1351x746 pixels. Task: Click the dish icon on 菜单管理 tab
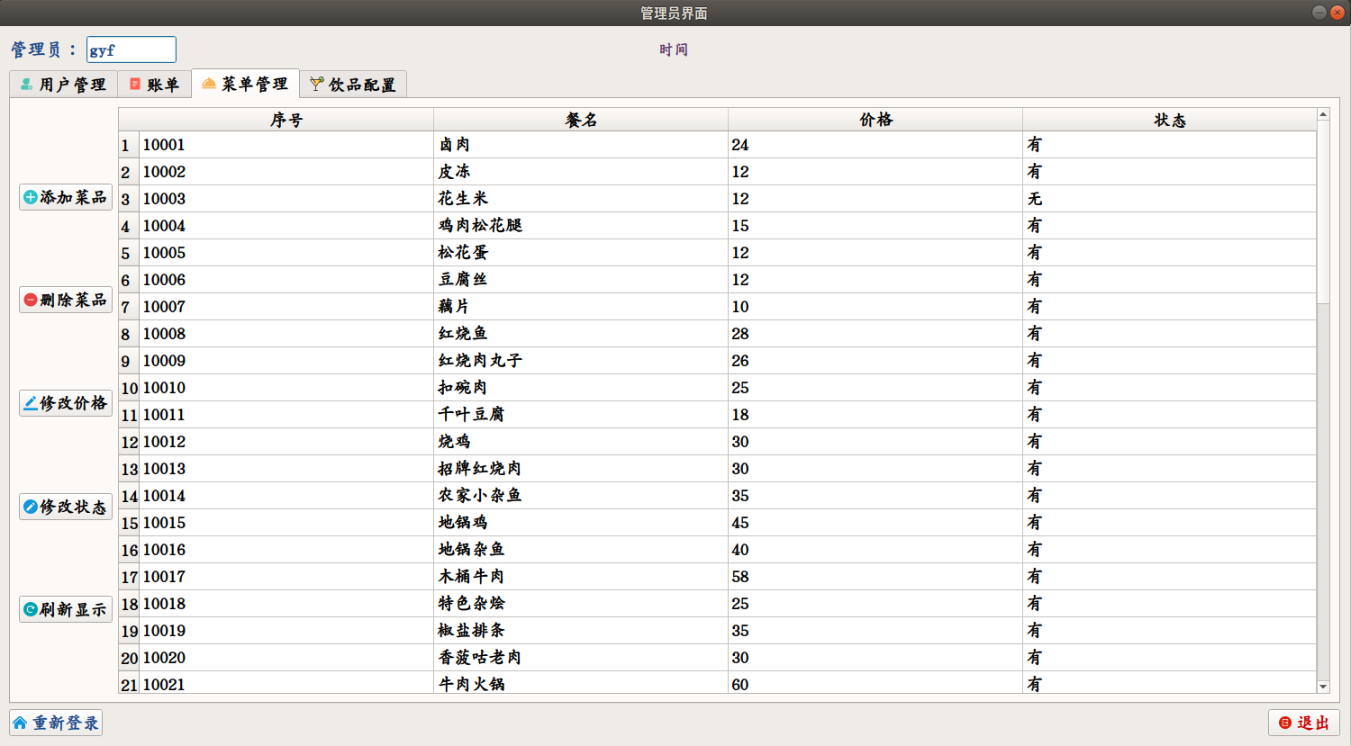click(x=209, y=83)
